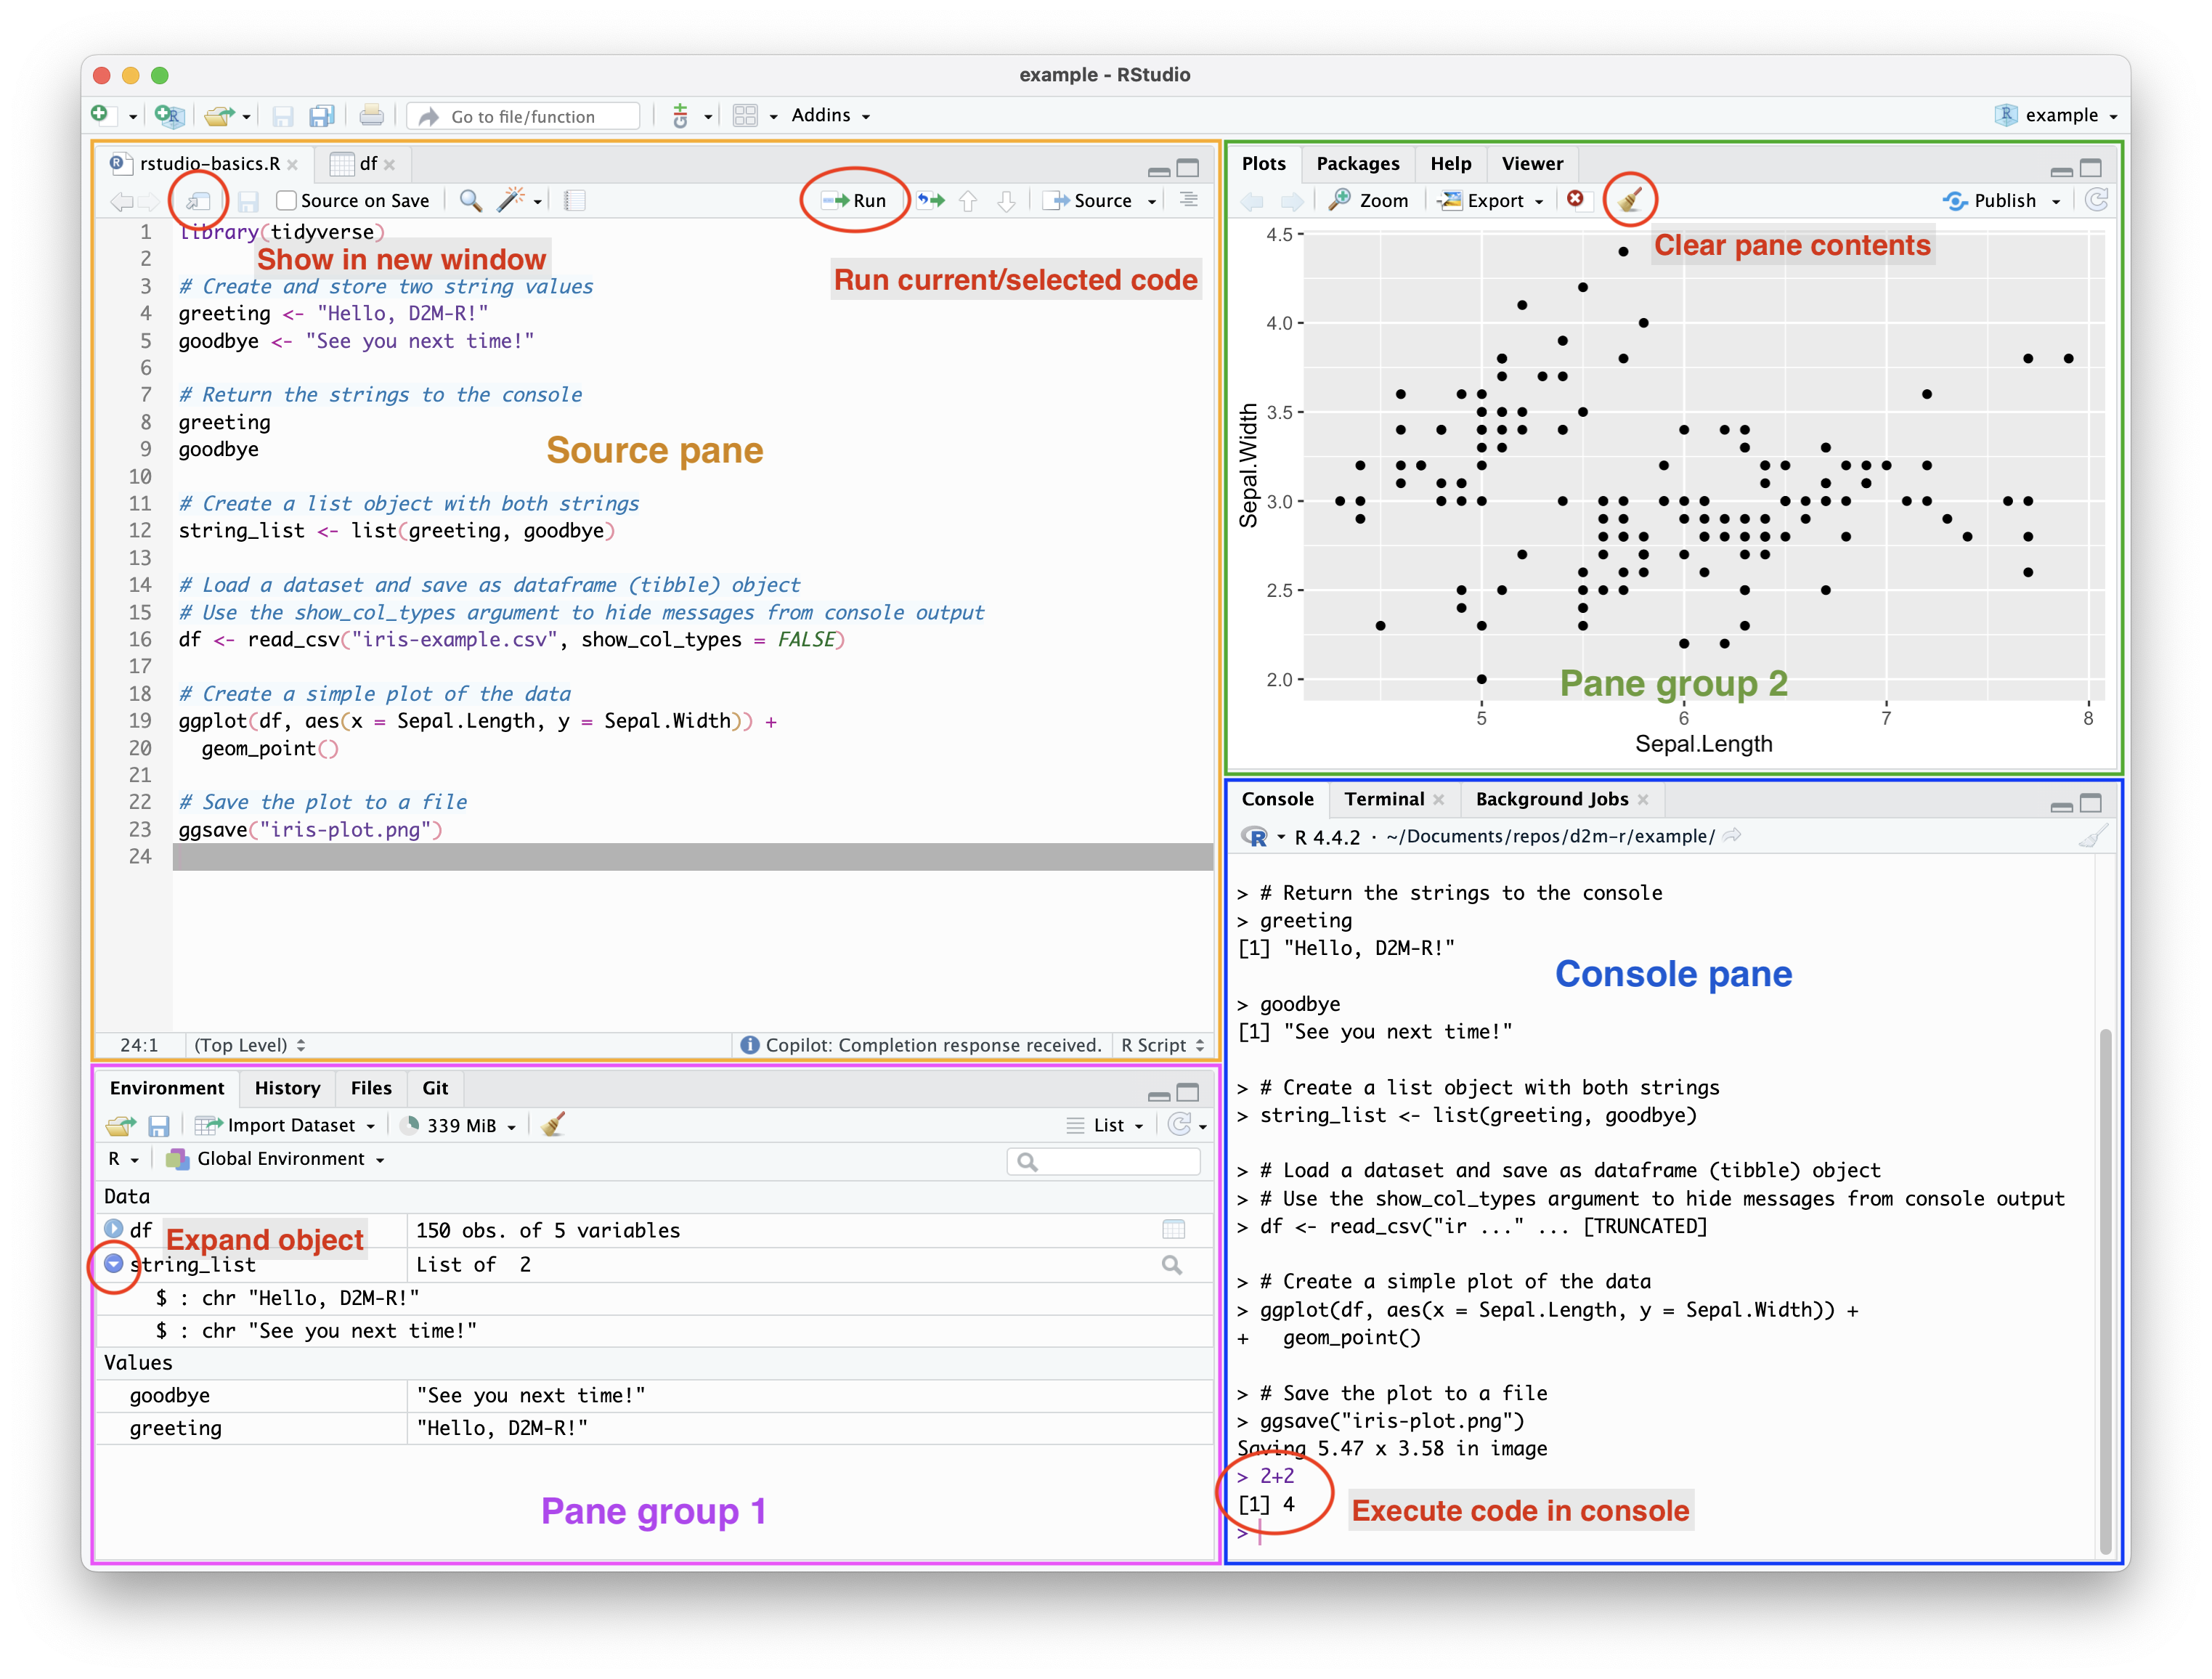The width and height of the screenshot is (2212, 1679).
Task: Collapse the string_list object
Action: click(x=114, y=1264)
